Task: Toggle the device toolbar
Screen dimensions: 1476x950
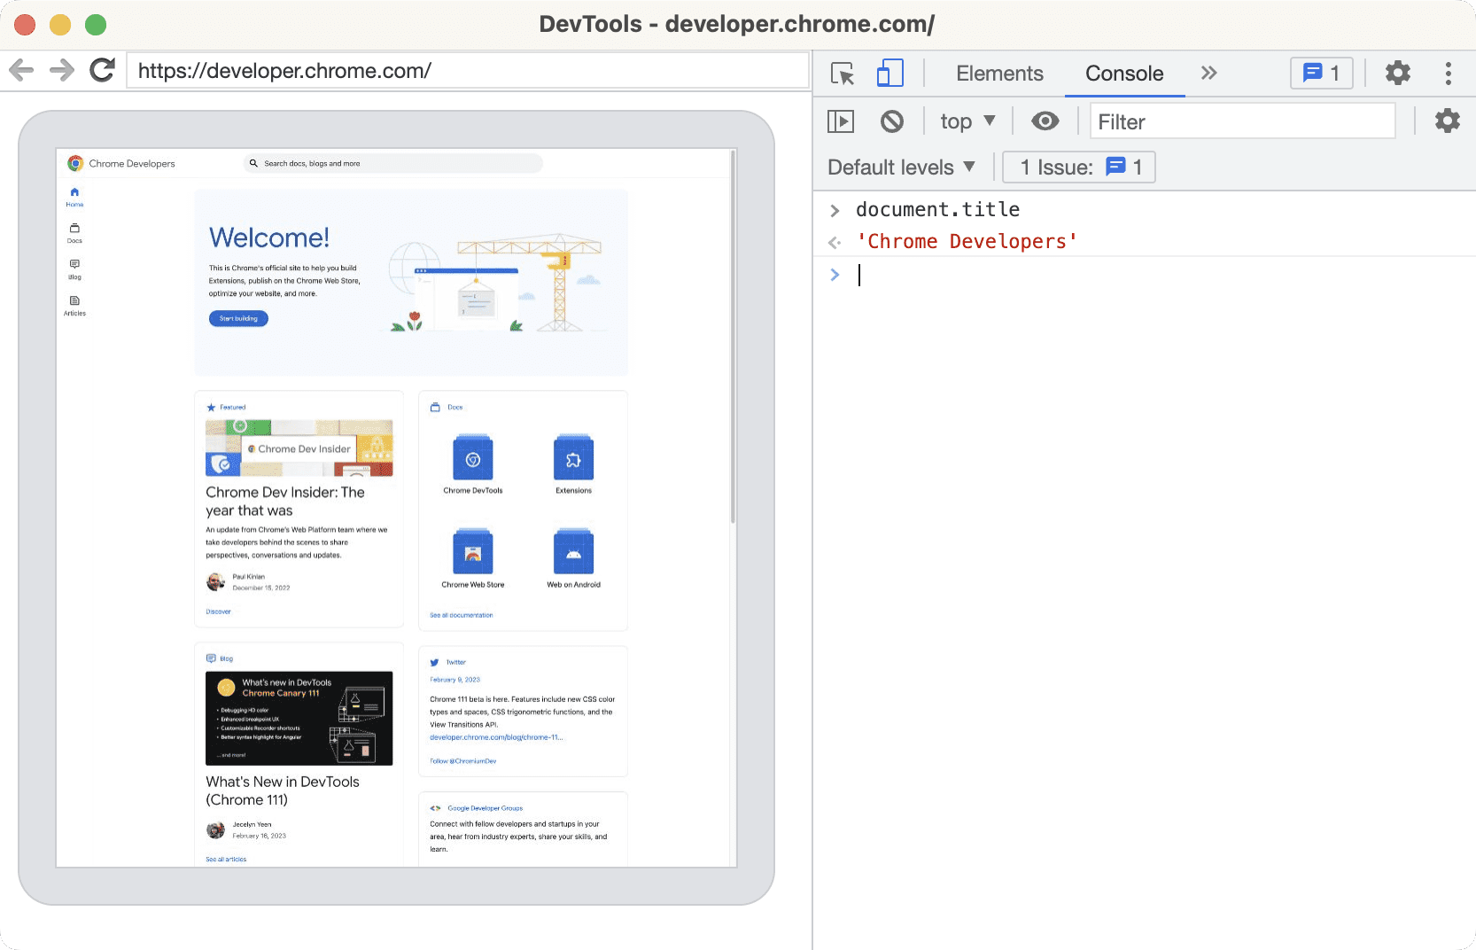Action: [889, 74]
